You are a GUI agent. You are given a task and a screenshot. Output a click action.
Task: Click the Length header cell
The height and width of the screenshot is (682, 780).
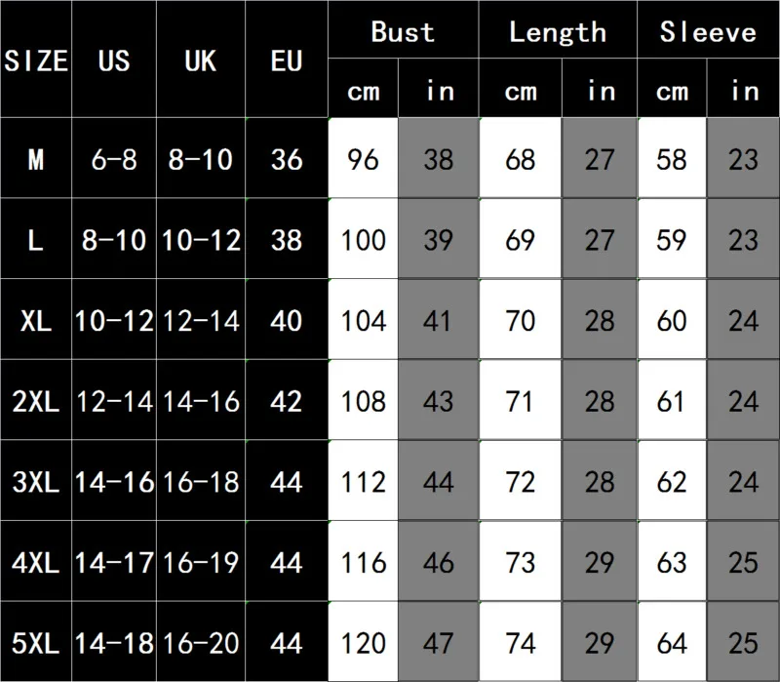(x=557, y=32)
